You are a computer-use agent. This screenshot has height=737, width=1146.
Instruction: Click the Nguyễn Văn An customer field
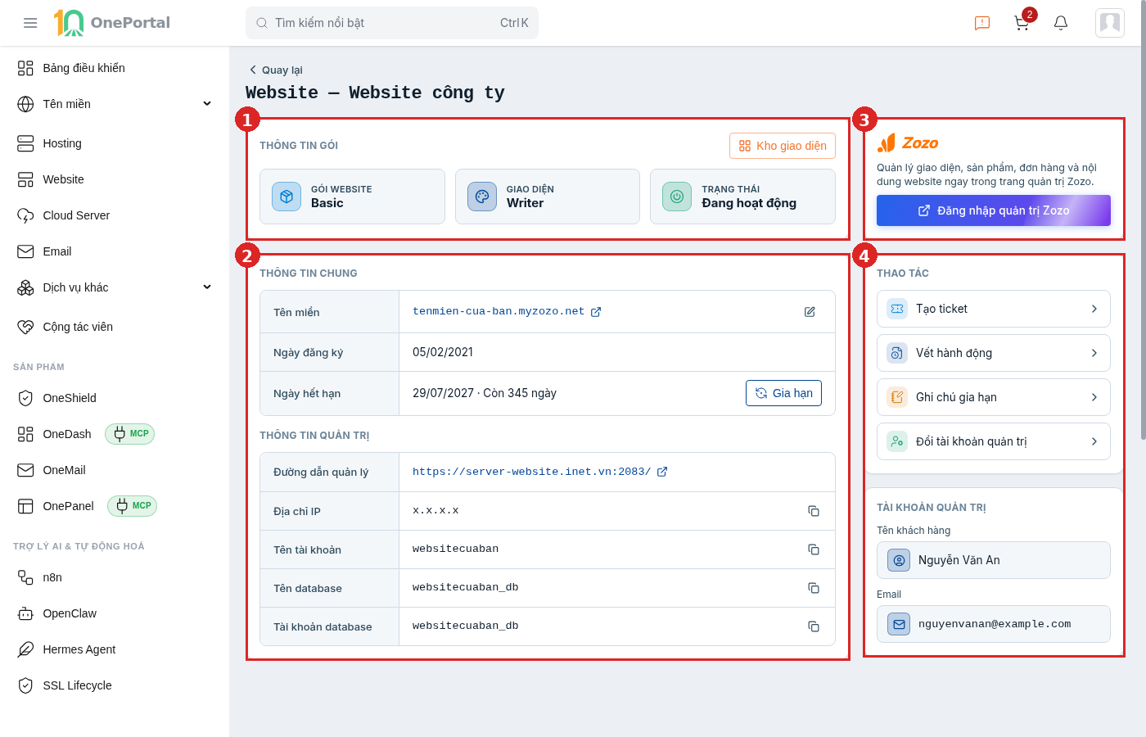coord(994,560)
